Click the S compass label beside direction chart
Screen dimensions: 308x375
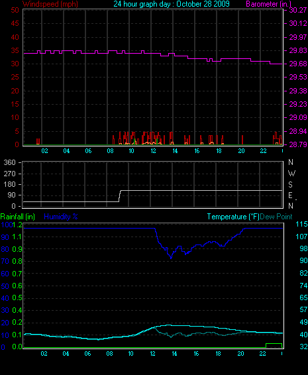(290, 184)
